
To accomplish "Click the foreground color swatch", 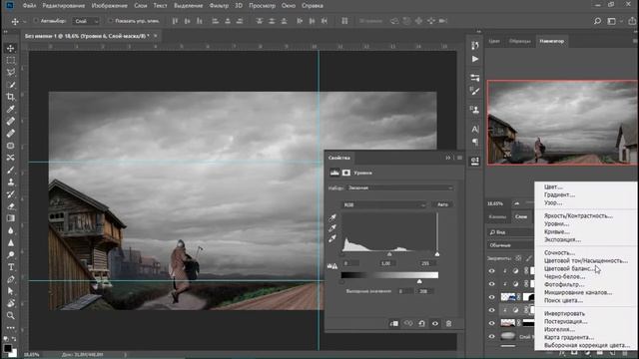I will pos(7,348).
